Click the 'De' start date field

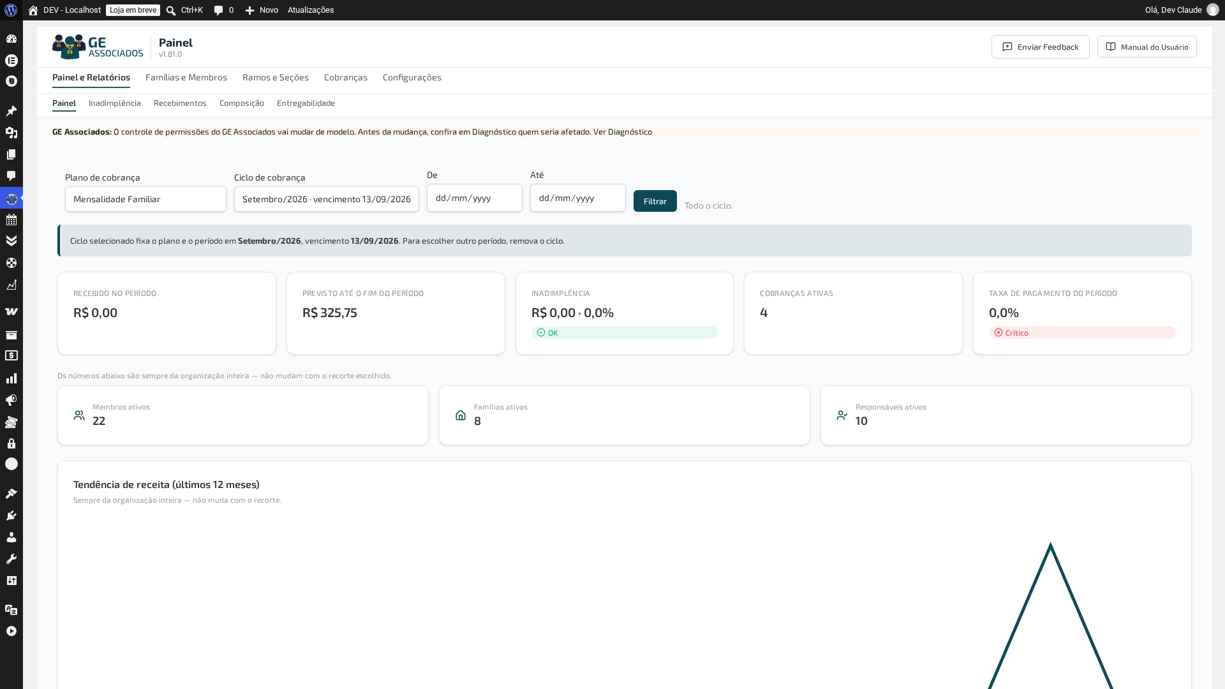tap(475, 198)
